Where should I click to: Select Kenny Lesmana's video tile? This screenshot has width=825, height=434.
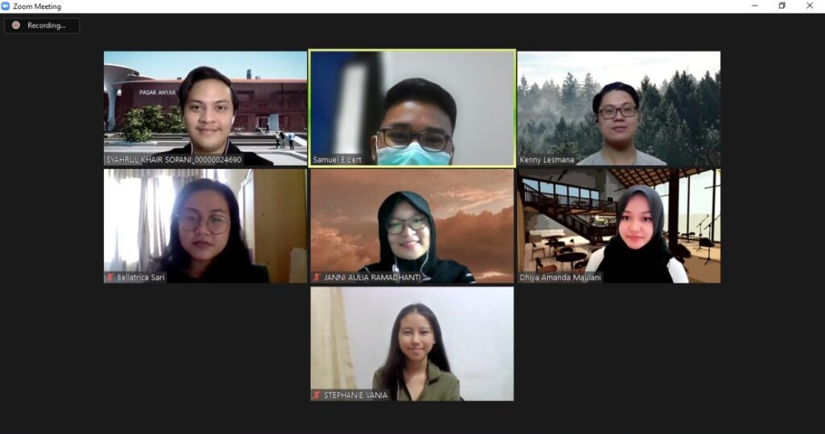[619, 109]
